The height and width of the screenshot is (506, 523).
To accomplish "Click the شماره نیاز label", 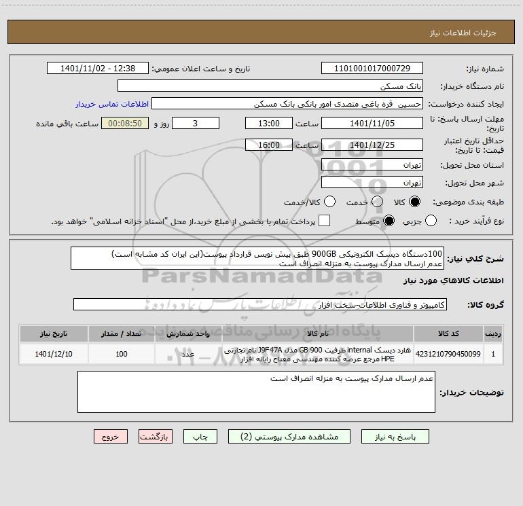I will (x=485, y=69).
